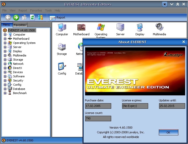Open the users icon in the toolbar
This screenshot has height=144, width=188.
tap(40, 18)
